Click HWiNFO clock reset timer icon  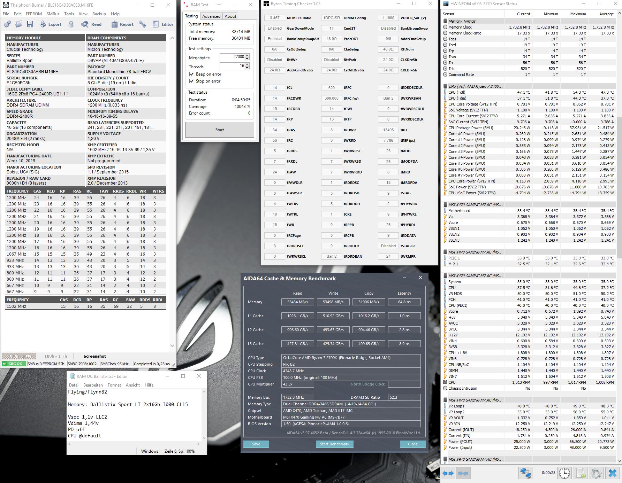click(564, 473)
